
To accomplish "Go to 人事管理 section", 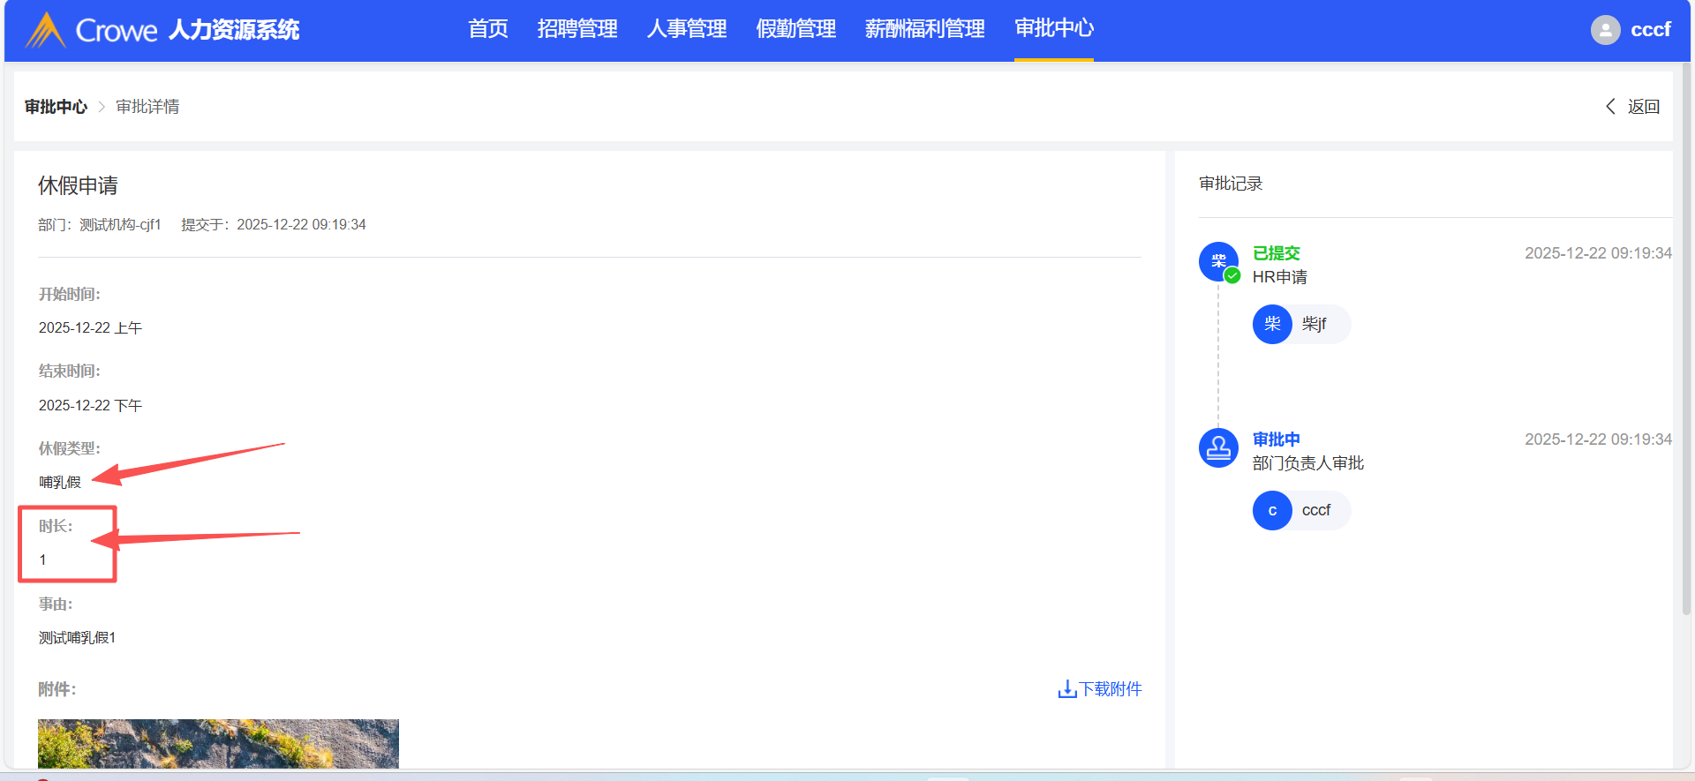I will point(687,29).
